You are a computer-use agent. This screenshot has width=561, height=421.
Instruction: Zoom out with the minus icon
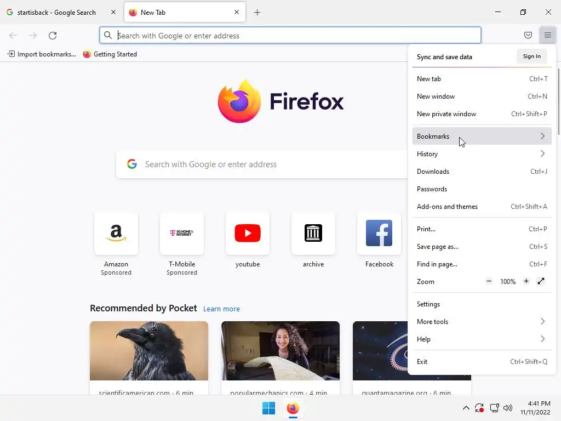pos(489,281)
